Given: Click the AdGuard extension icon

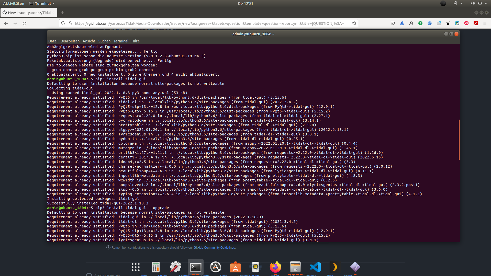Looking at the screenshot, I should coord(420,23).
